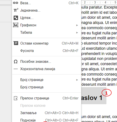The width and height of the screenshot is (117, 122).
Task: Click the link icon beside Веза
Action: point(15,3)
